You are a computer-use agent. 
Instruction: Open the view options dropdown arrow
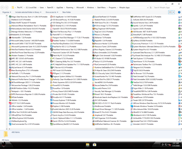(173, 12)
